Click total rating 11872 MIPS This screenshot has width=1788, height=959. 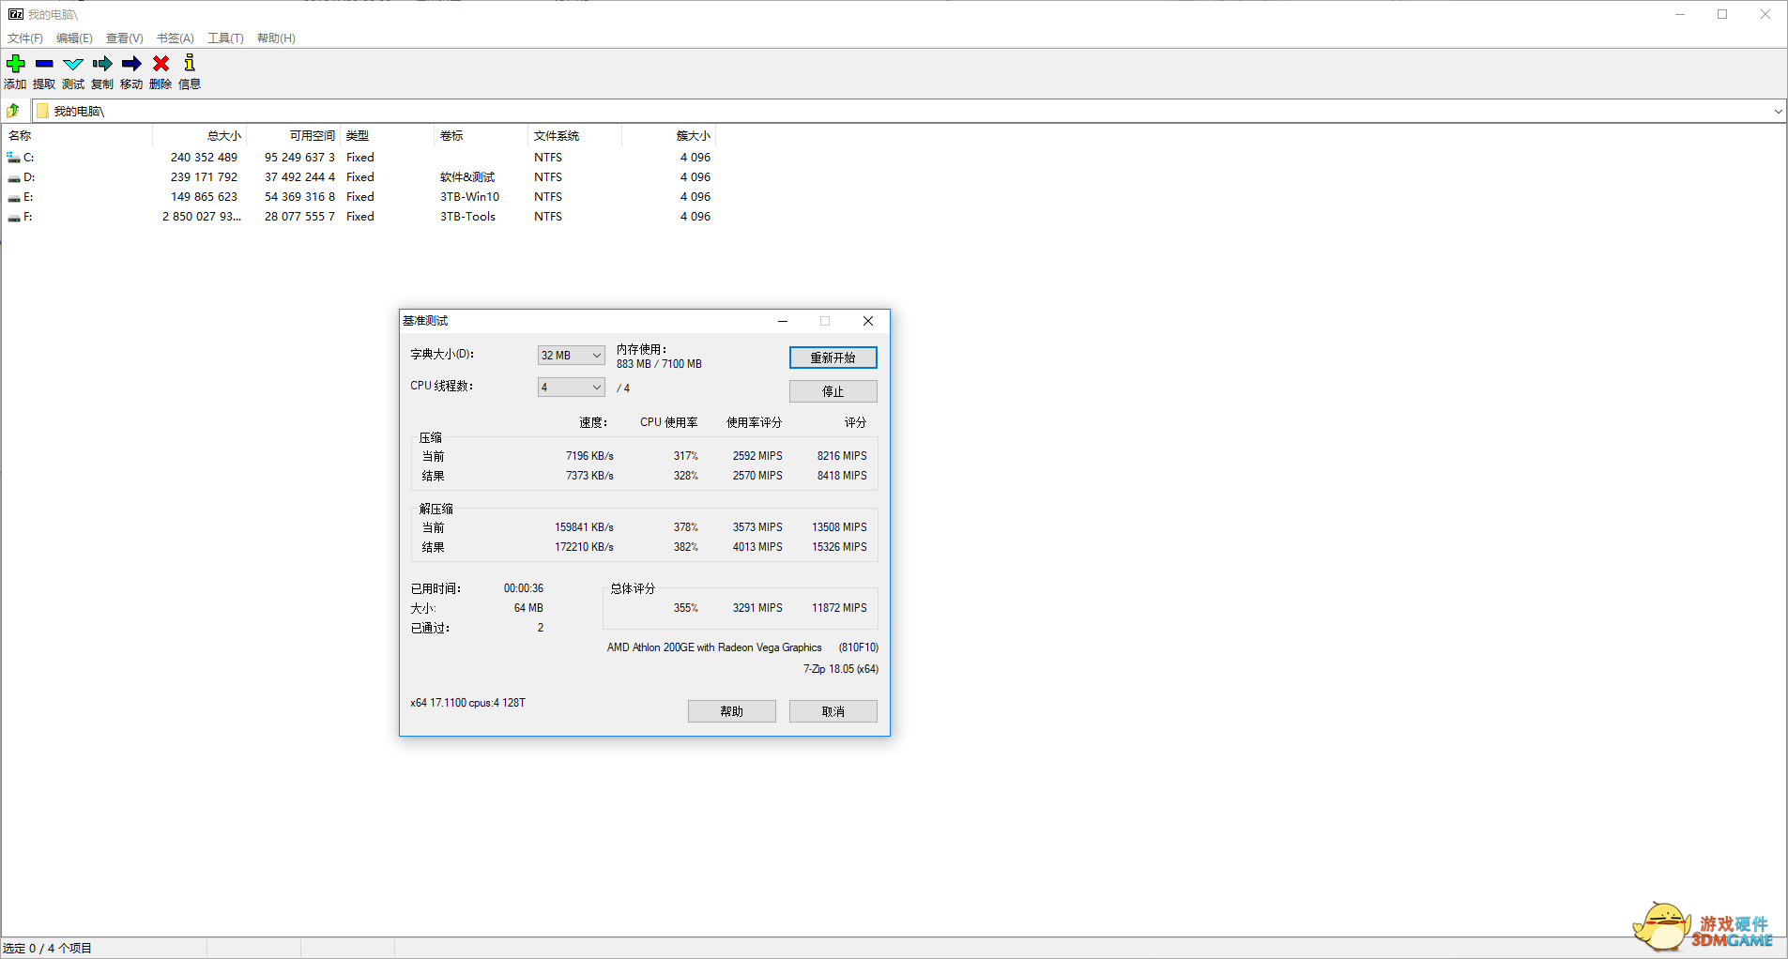pyautogui.click(x=839, y=608)
